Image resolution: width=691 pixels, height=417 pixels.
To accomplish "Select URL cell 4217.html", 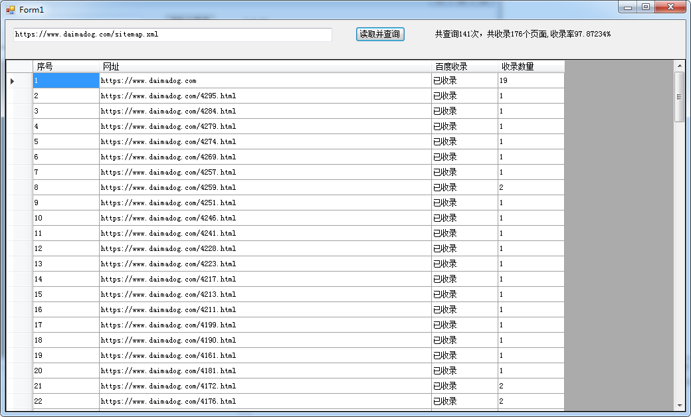I will [265, 279].
